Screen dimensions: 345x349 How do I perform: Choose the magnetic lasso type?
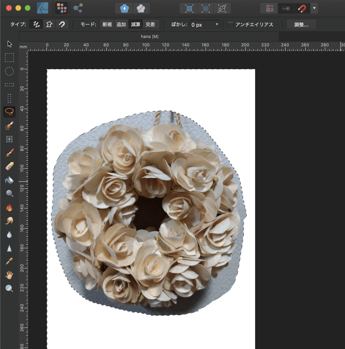pos(62,24)
